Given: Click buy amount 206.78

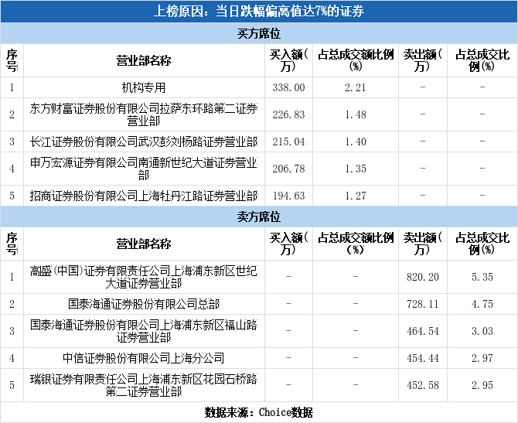Looking at the screenshot, I should pyautogui.click(x=288, y=169).
